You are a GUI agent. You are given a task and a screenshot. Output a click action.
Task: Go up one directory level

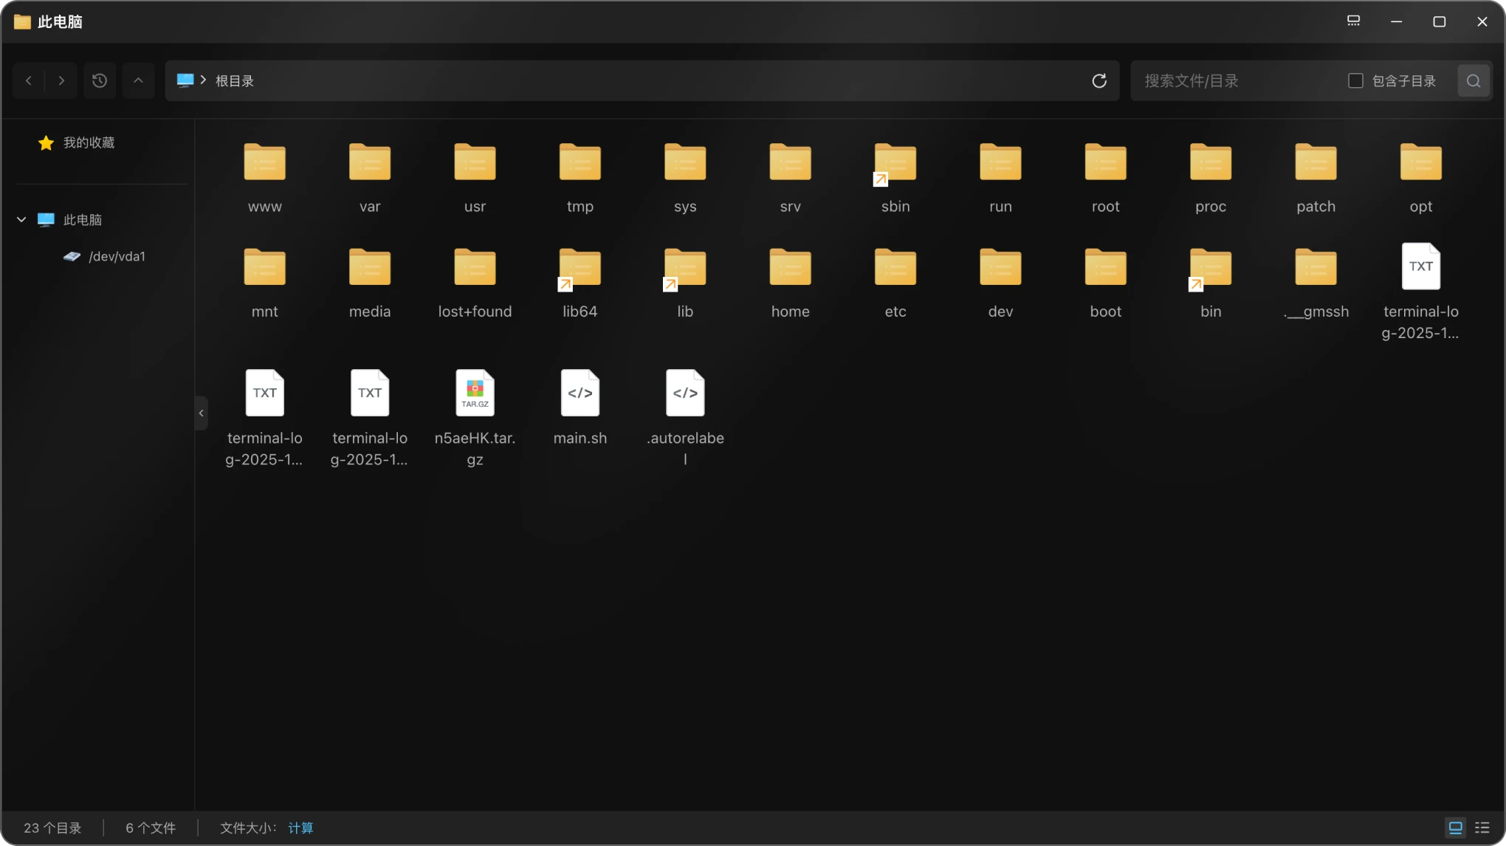click(138, 80)
